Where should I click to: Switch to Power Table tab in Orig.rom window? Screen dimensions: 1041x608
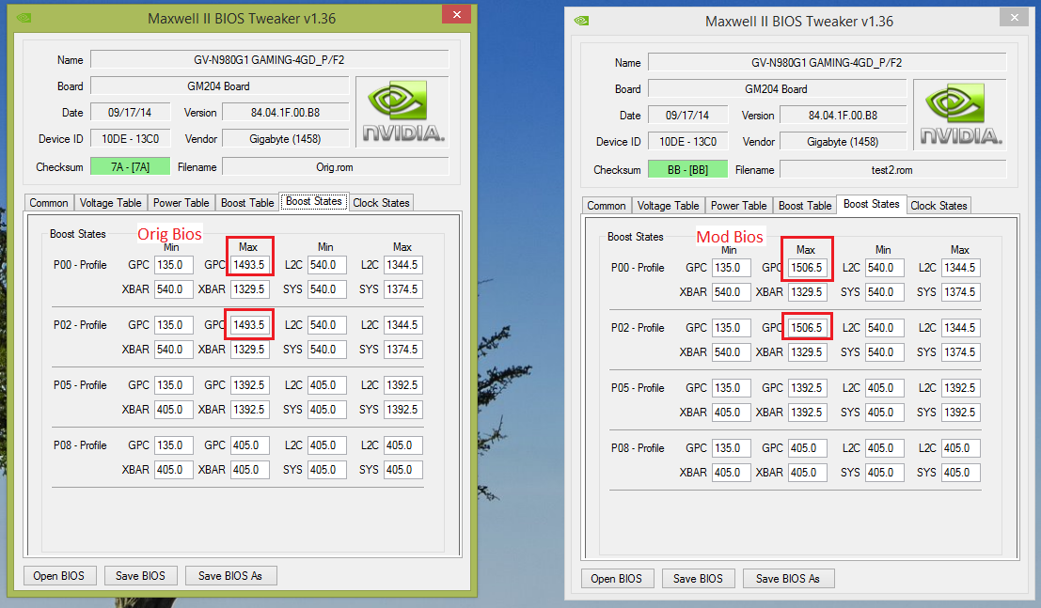(x=181, y=203)
